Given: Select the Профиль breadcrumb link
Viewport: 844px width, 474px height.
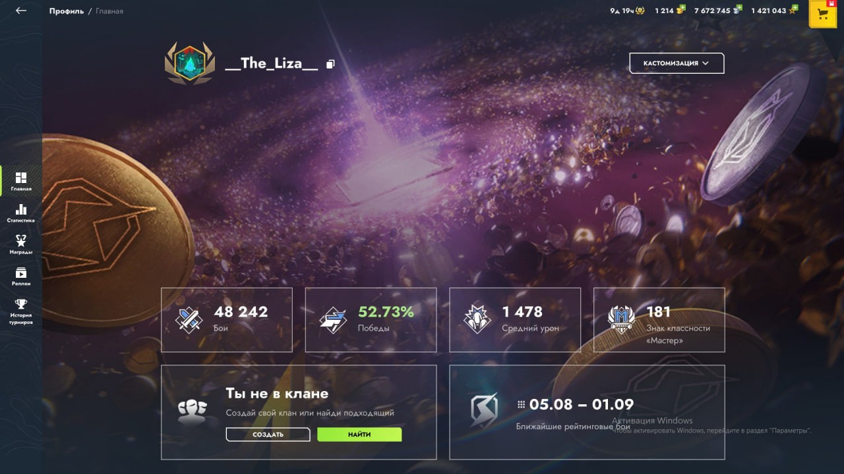Looking at the screenshot, I should (67, 11).
